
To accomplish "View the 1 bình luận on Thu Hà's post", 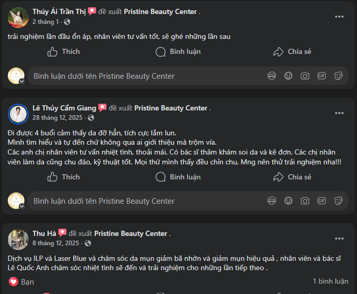I will [330, 281].
